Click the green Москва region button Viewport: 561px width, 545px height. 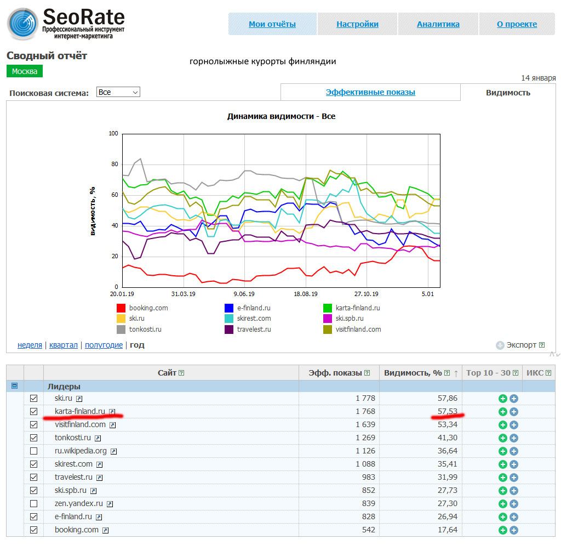25,71
